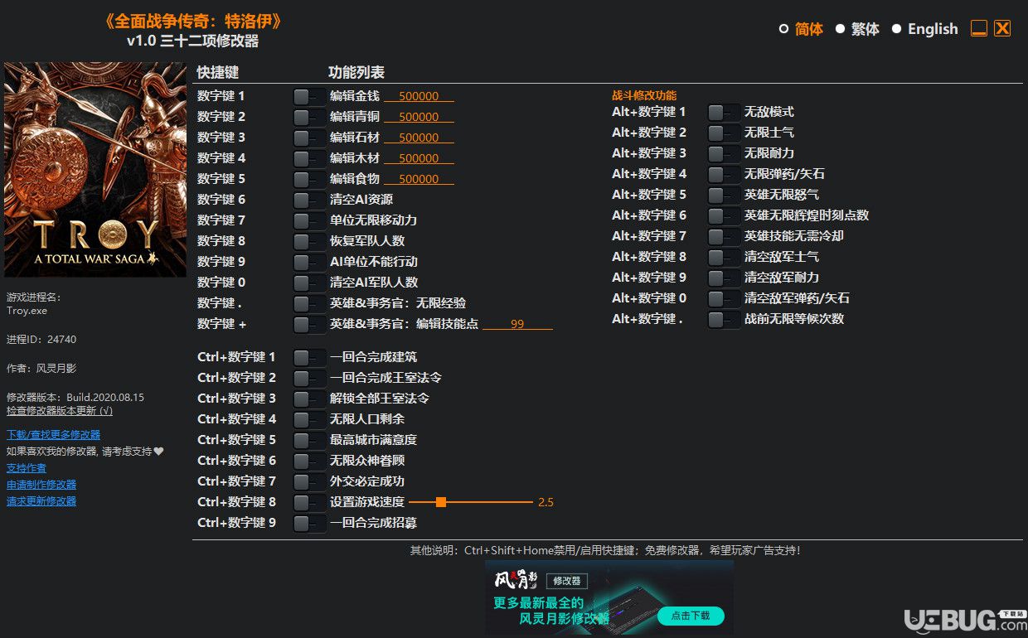Screen dimensions: 1028x638
Task: Toggle 编辑食物 switch
Action: click(x=309, y=179)
